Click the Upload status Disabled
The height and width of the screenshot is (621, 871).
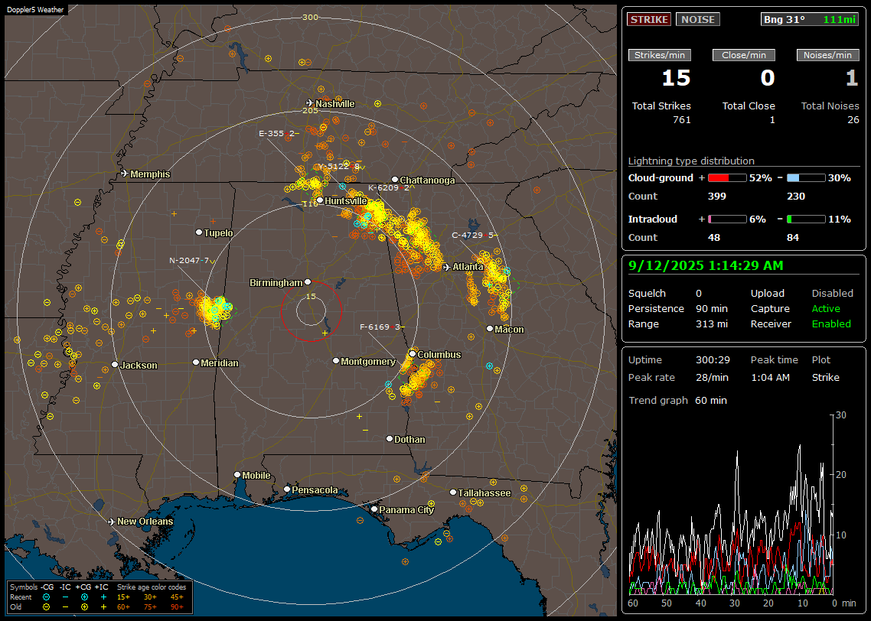coord(832,293)
